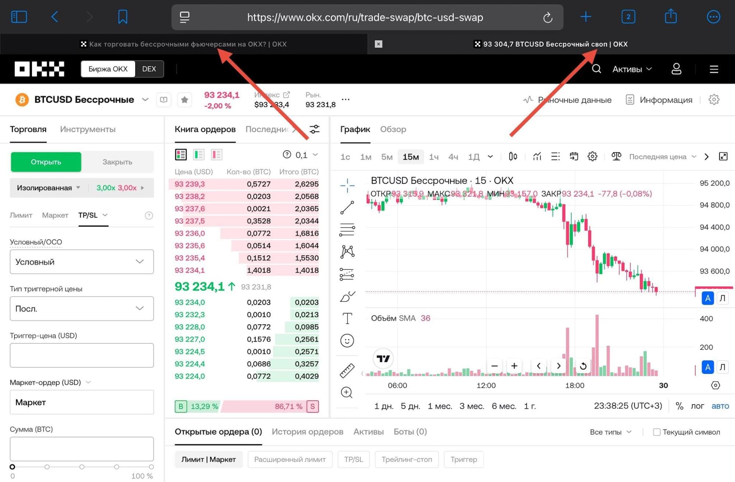
Task: Expand BTCUSD Бессрочные instrument dropdown
Action: click(x=145, y=100)
